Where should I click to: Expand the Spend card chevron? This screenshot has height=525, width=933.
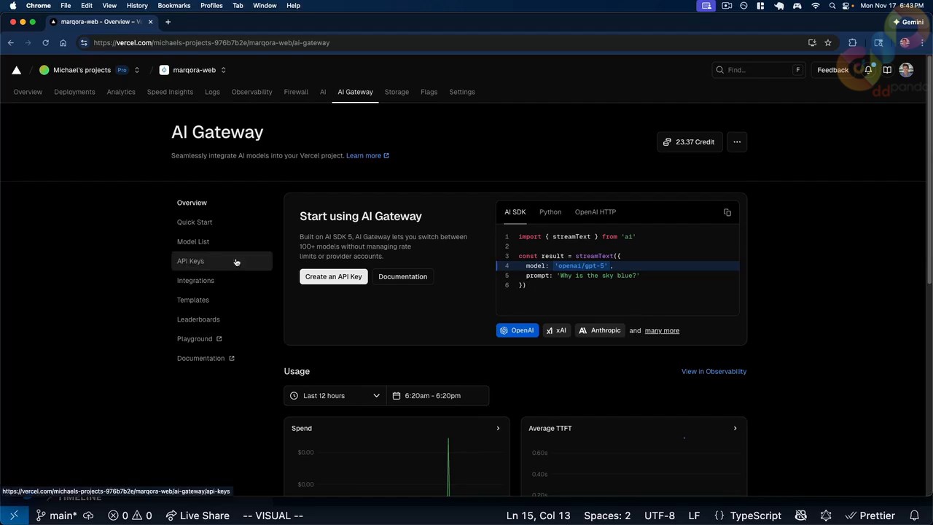(x=498, y=429)
